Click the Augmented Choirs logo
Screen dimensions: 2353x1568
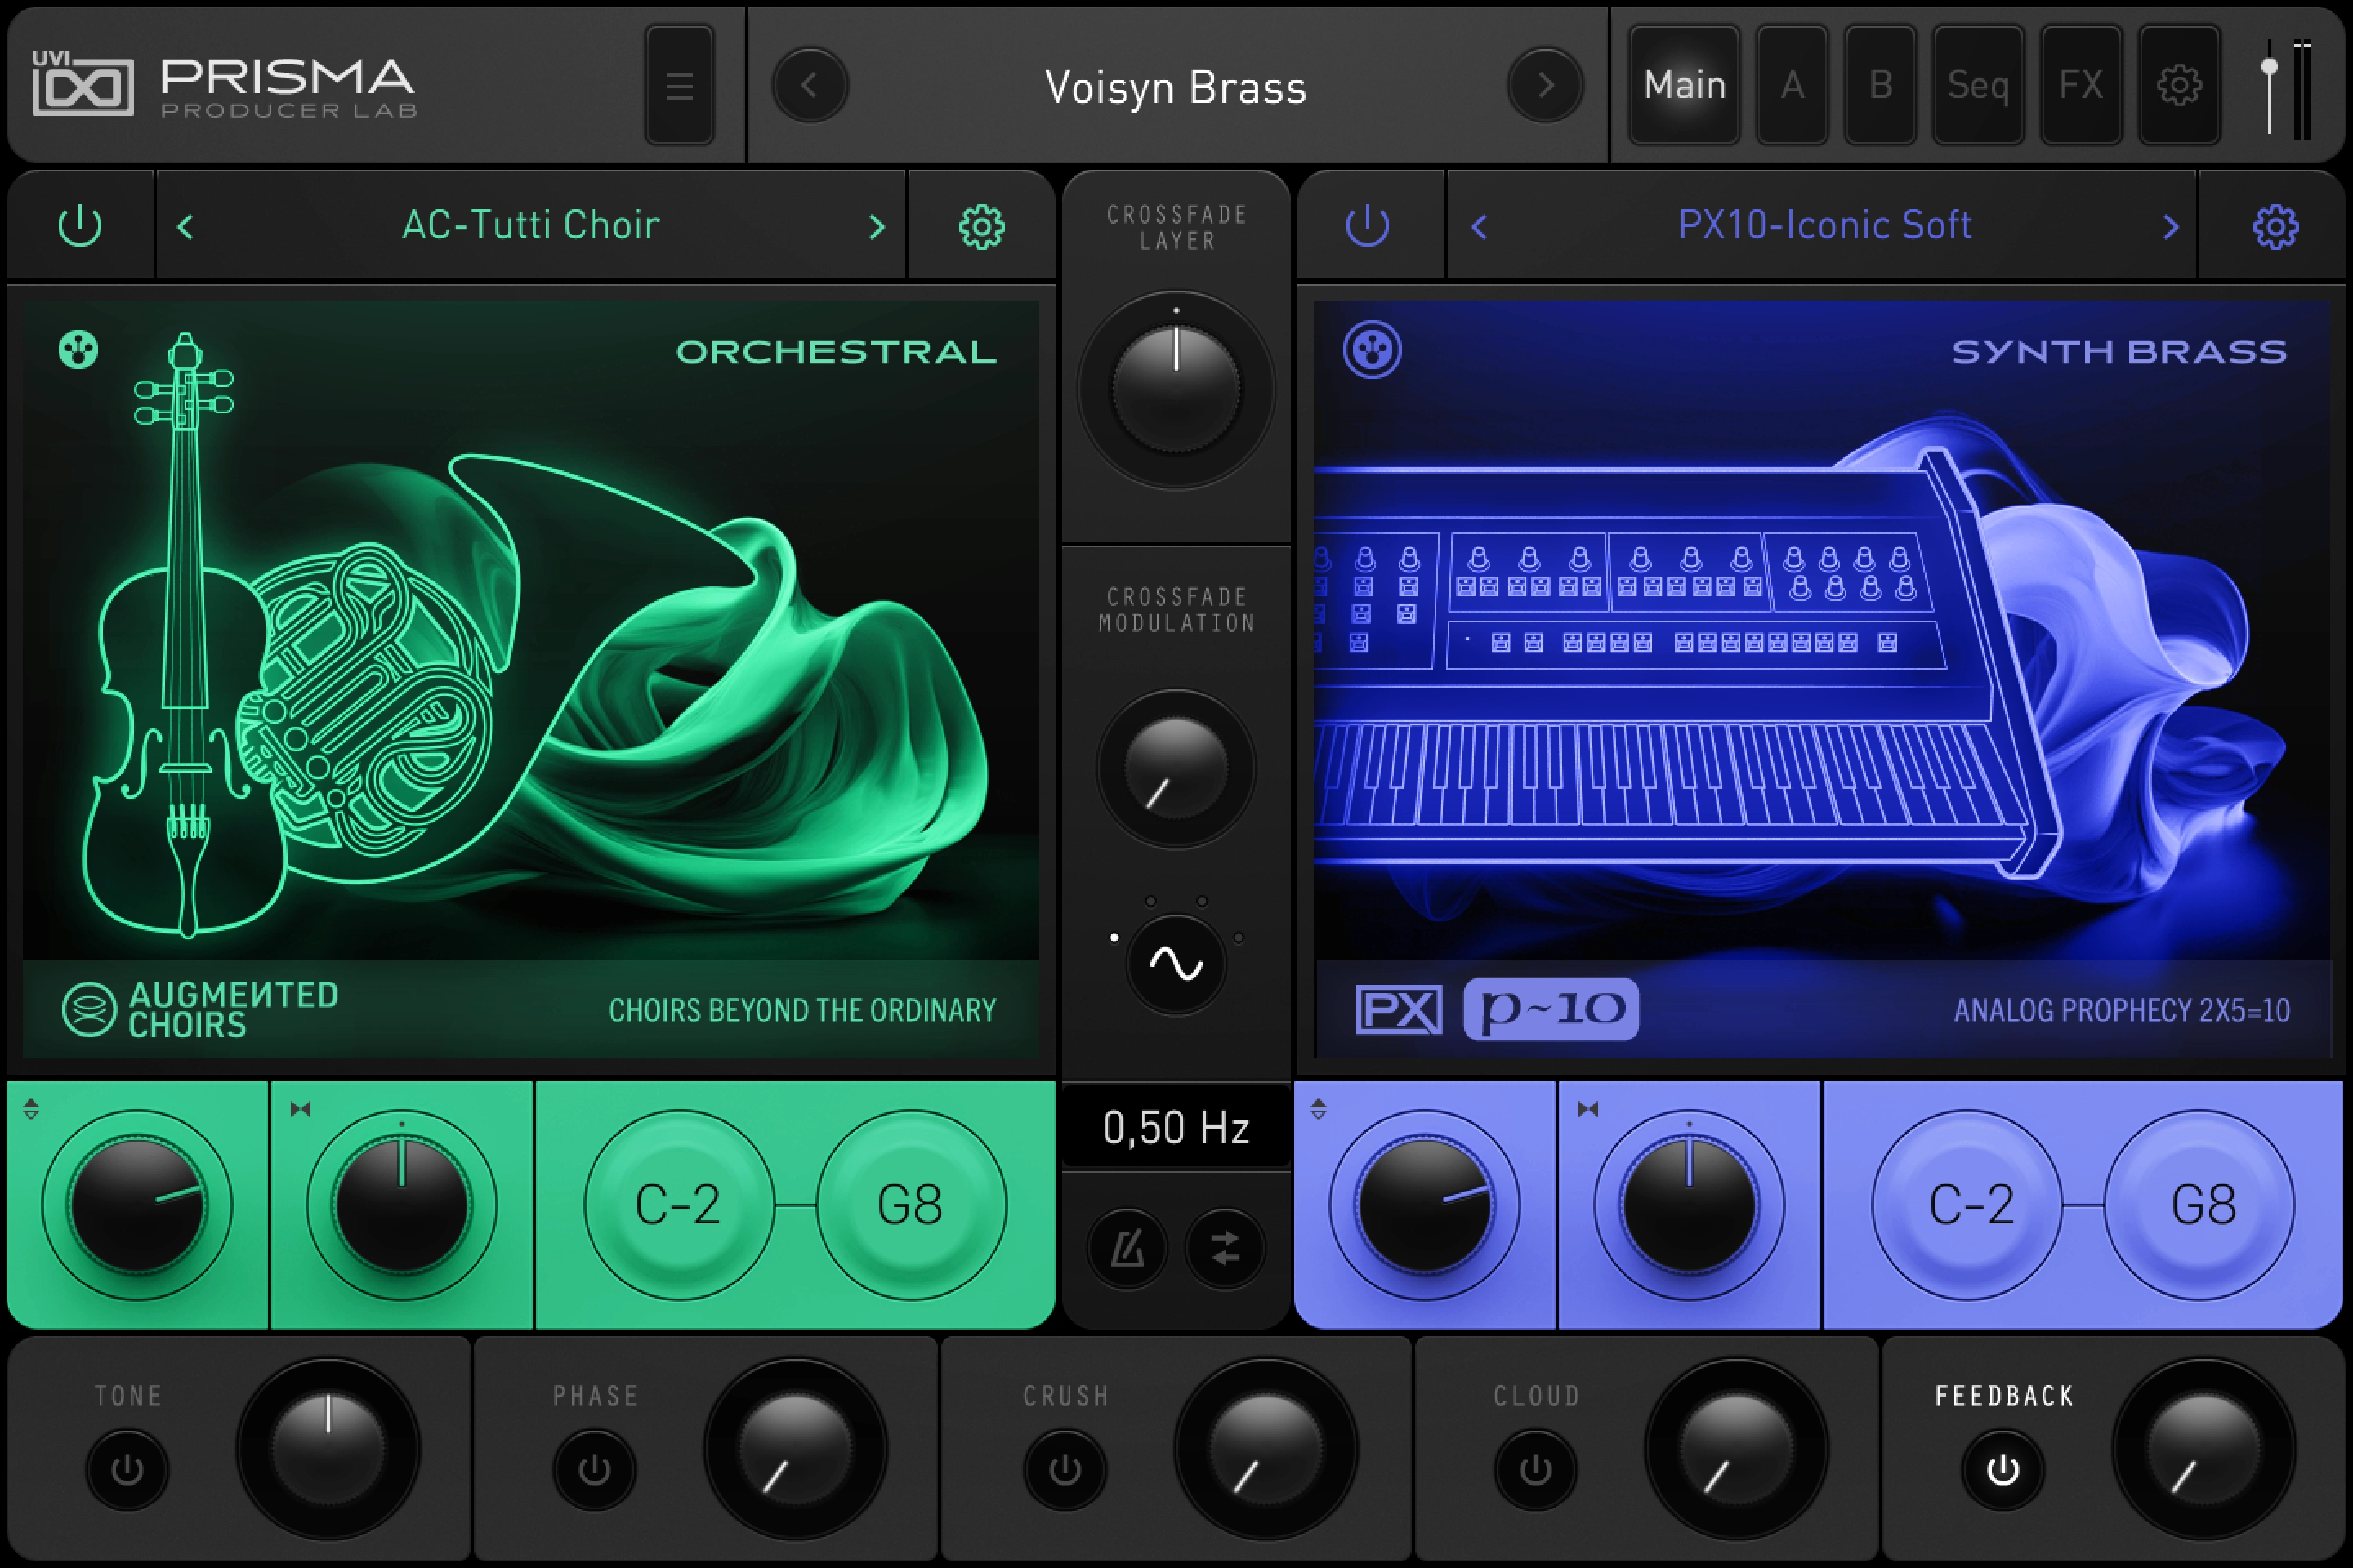pos(200,1009)
